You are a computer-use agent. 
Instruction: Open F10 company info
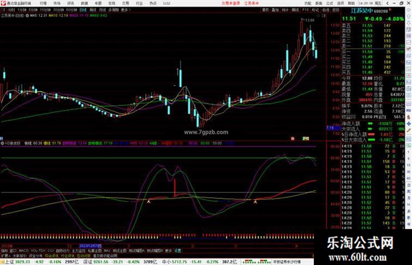305,10
